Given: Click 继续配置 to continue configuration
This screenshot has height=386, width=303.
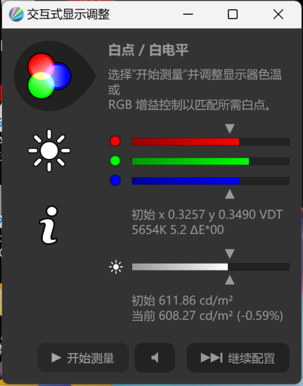Looking at the screenshot, I should (x=238, y=357).
